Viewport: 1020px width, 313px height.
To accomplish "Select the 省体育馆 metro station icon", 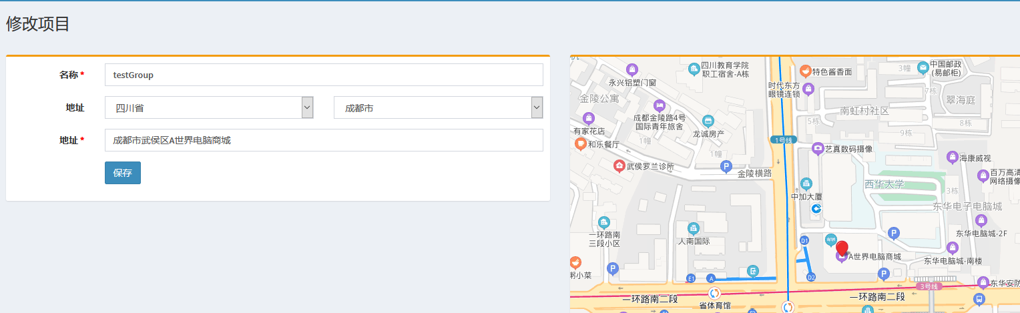I will [x=714, y=293].
